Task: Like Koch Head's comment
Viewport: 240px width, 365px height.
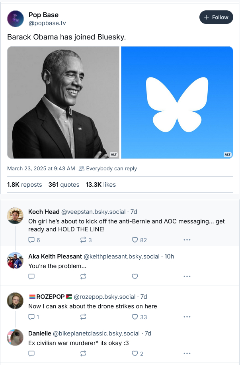Action: (x=135, y=240)
